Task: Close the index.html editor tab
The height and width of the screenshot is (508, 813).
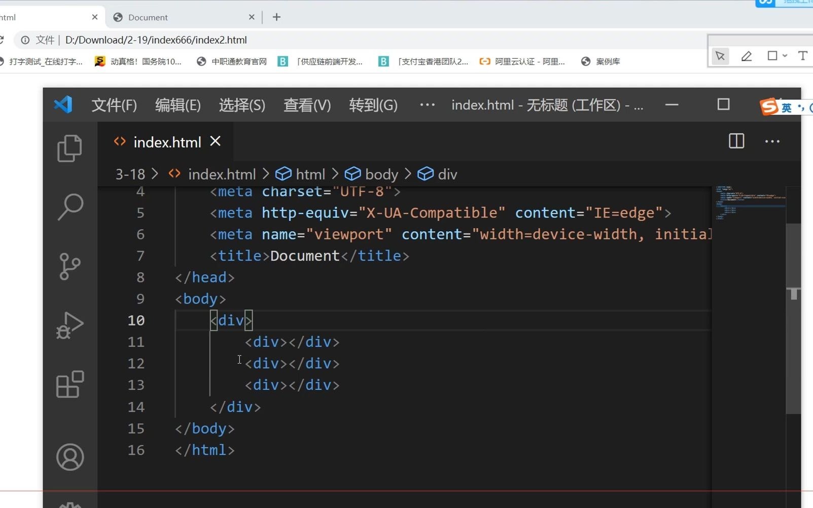Action: 216,141
